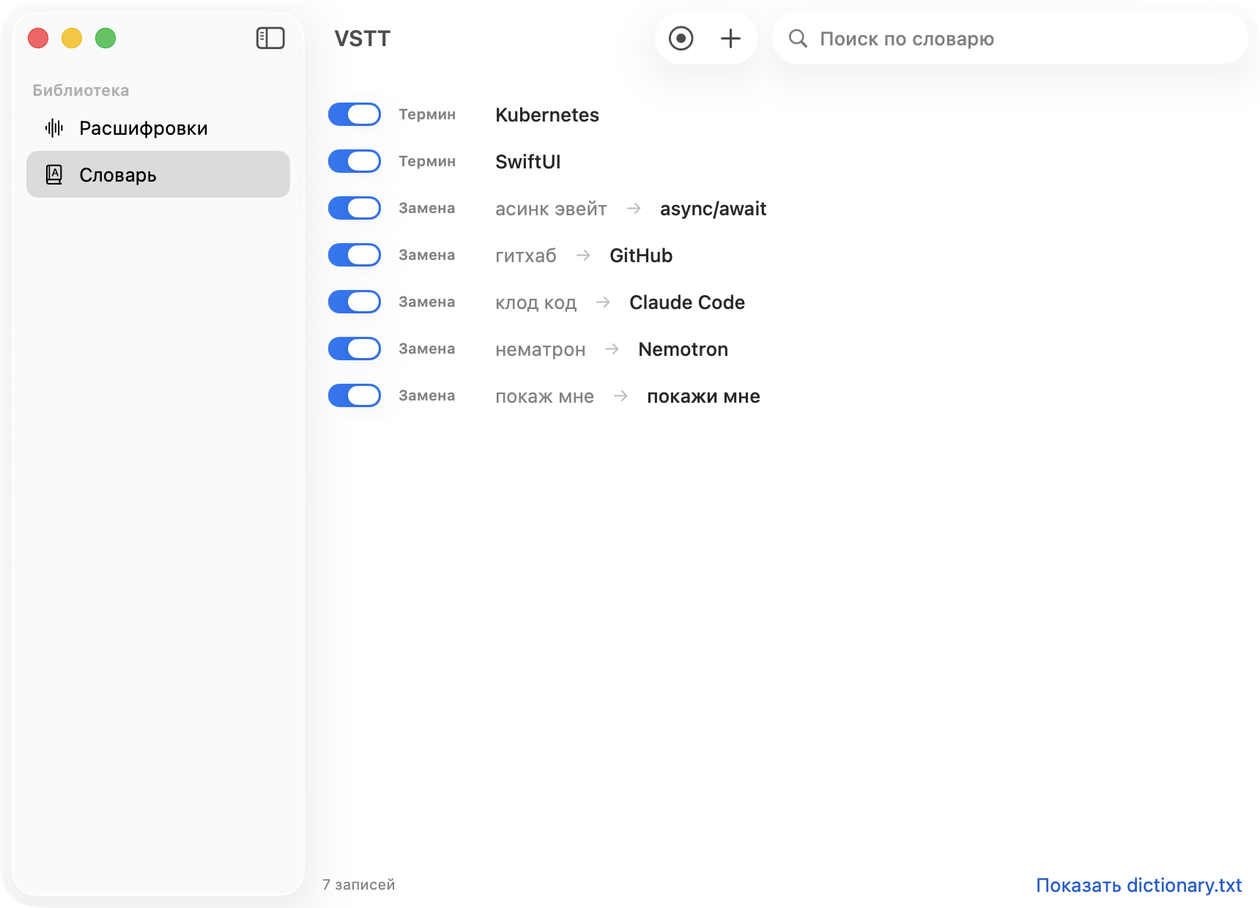Click the Nemotron replacement value
Viewport: 1260px width, 908px height.
(683, 349)
